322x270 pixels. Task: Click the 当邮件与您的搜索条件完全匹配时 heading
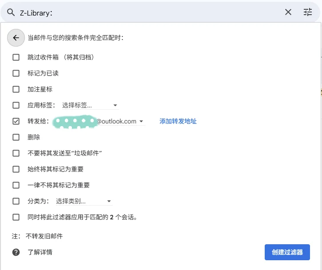[76, 38]
